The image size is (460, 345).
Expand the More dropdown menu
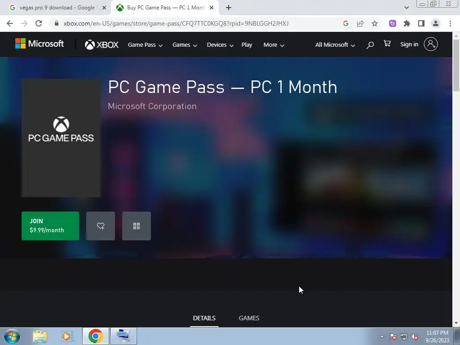point(274,45)
